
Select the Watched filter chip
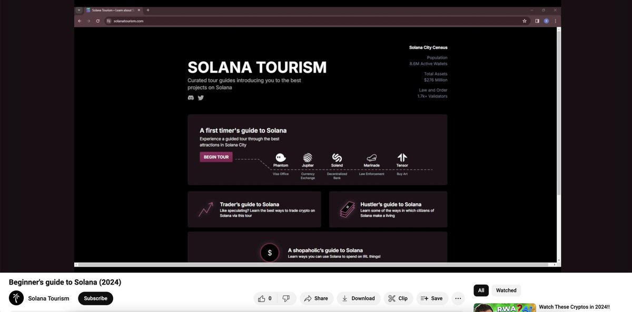coord(506,290)
